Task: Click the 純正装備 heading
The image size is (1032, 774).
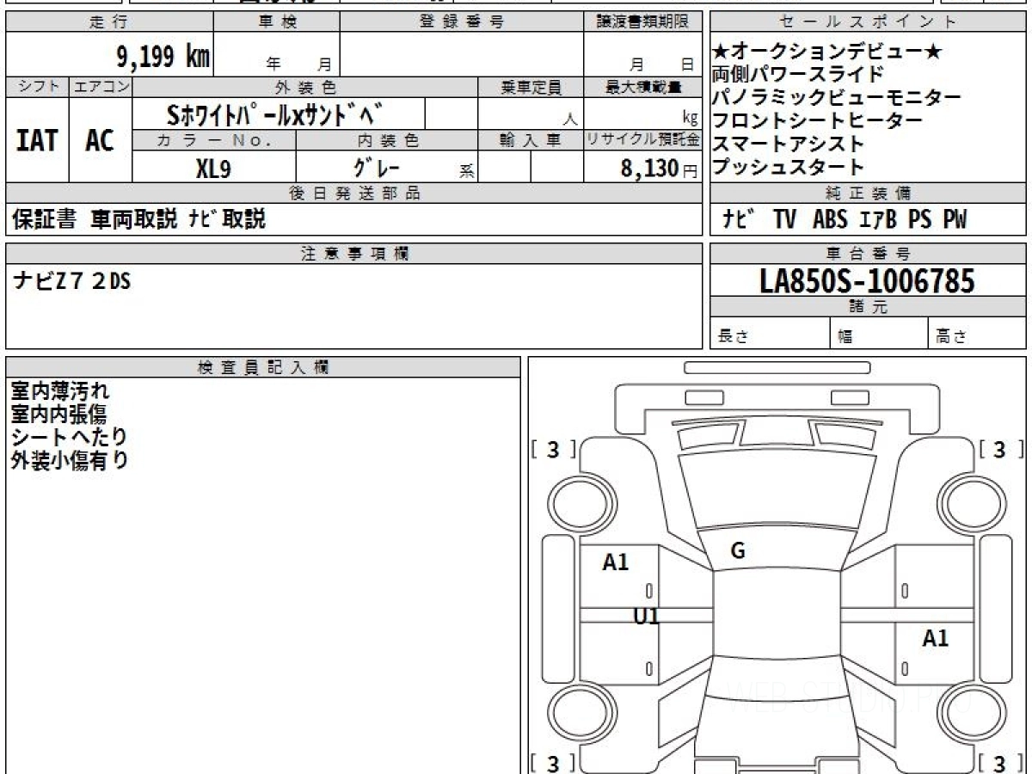Action: pos(869,193)
